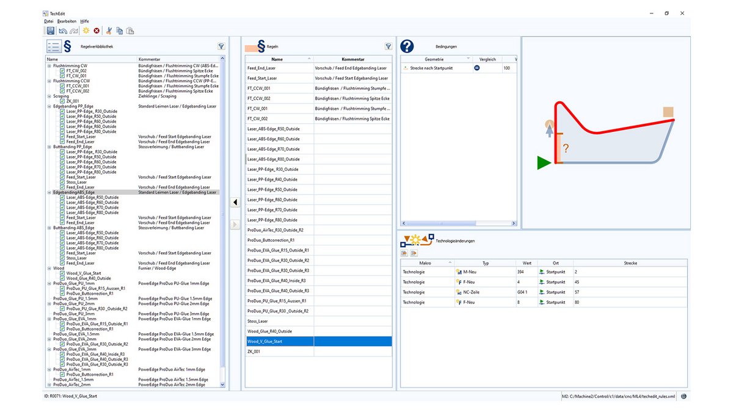Click the blue question mark icon in Bedingungen panel
Screen dimensions: 733x412
coord(406,47)
